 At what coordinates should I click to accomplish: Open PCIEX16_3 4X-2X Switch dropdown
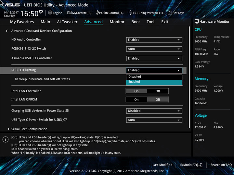tap(154, 49)
